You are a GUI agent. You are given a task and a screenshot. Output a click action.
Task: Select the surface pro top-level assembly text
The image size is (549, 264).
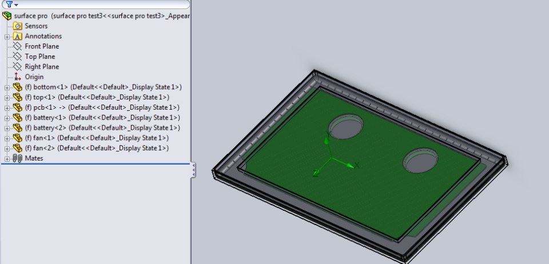102,16
